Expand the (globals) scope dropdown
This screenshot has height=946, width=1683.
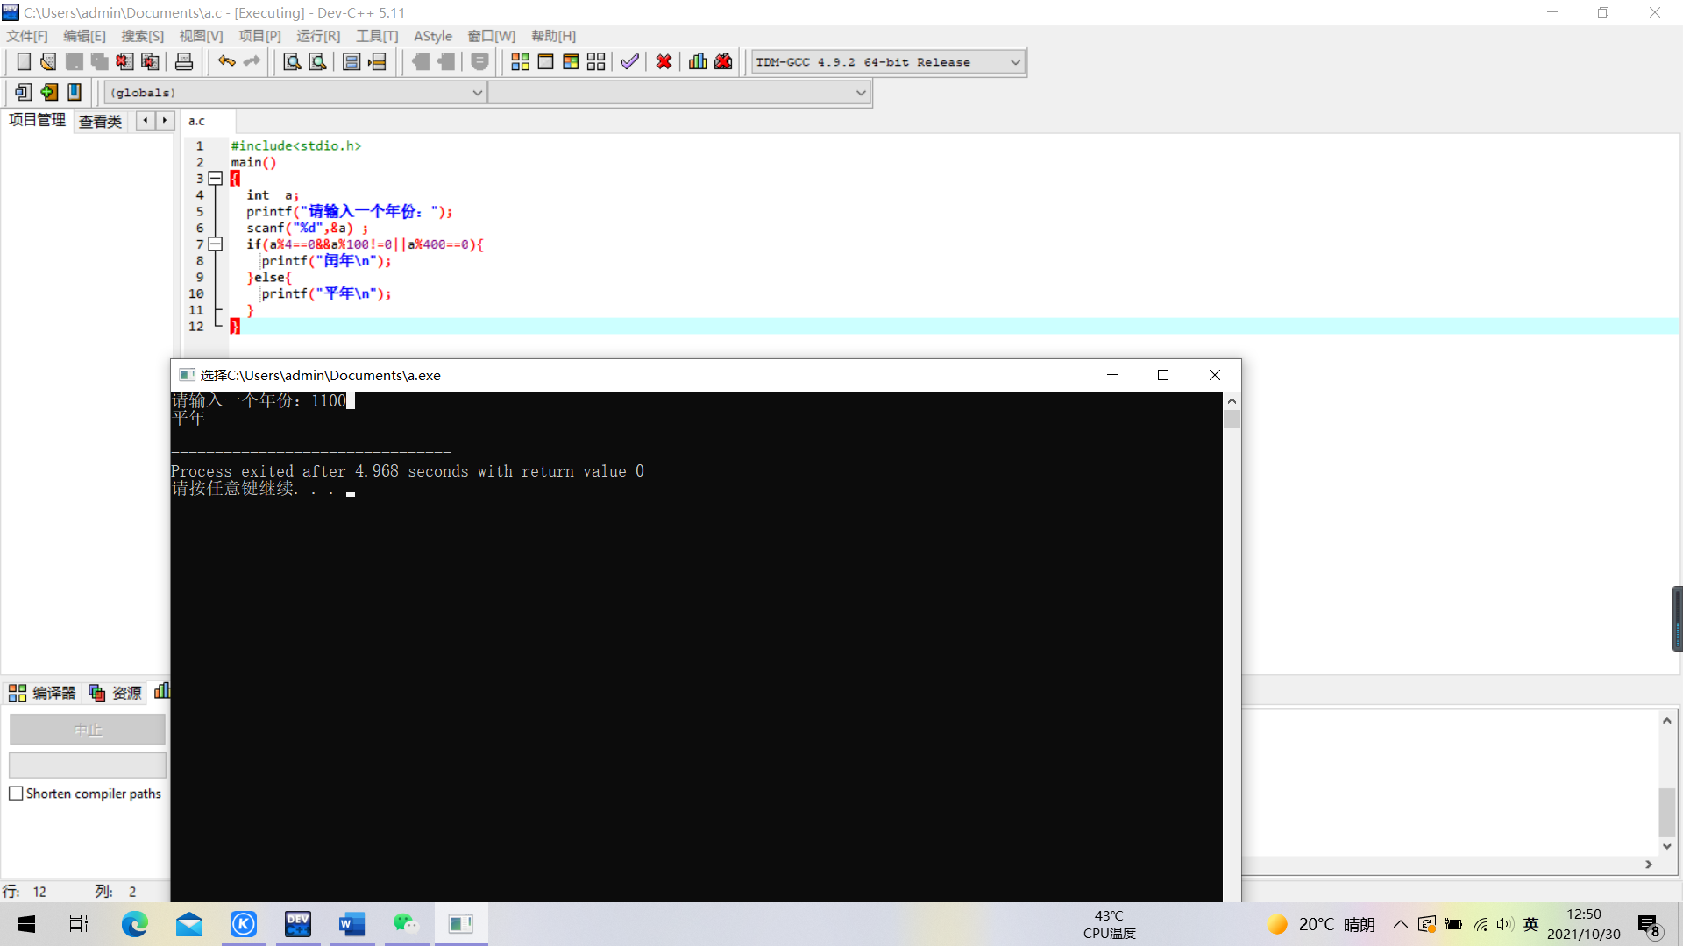click(477, 93)
